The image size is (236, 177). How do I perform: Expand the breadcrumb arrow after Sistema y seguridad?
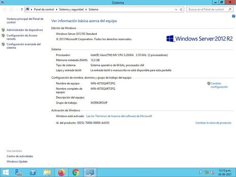tap(86, 9)
